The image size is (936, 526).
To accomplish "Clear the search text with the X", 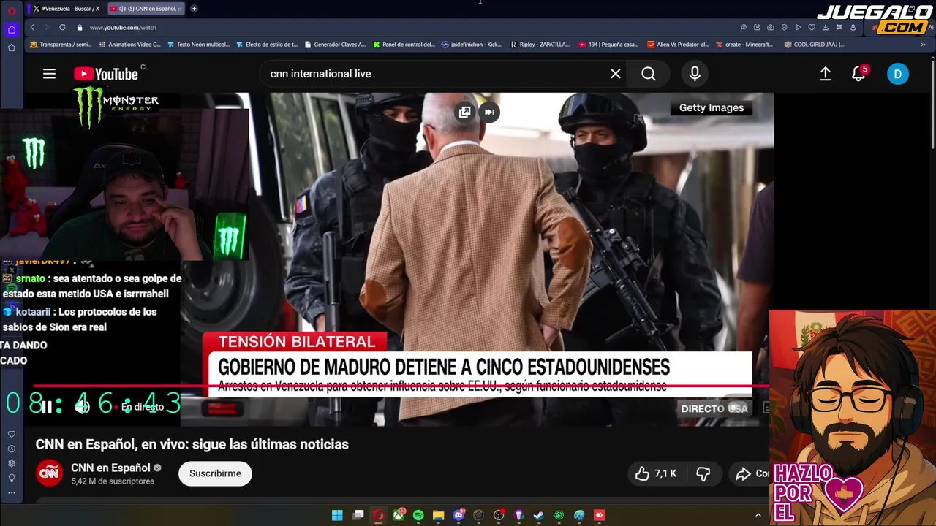I will [x=616, y=74].
